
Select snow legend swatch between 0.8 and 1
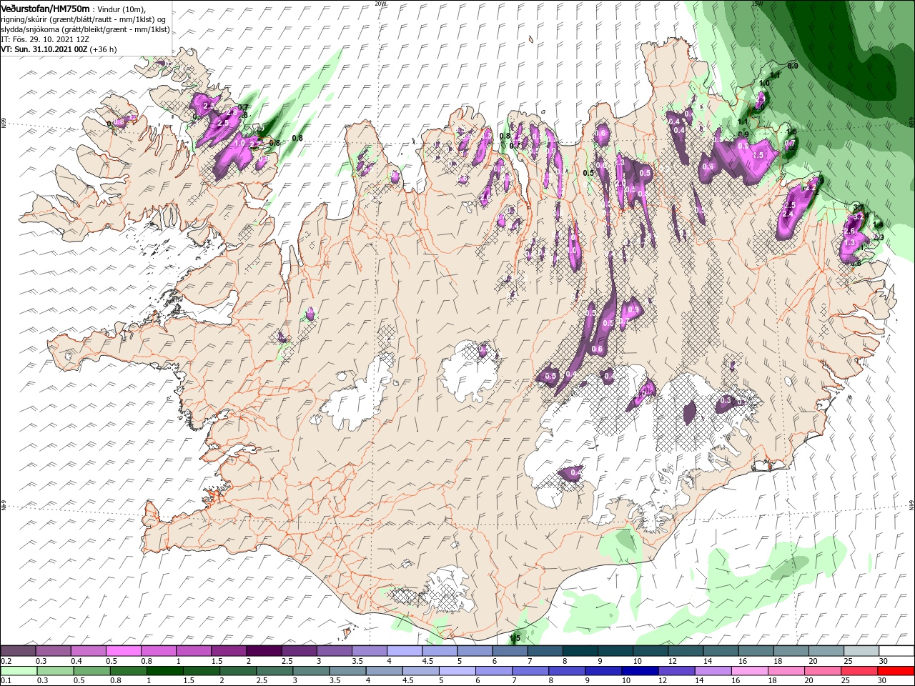[x=158, y=651]
